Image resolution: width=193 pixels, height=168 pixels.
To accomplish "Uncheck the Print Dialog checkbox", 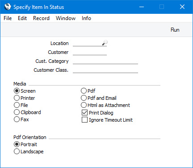I will click(84, 113).
